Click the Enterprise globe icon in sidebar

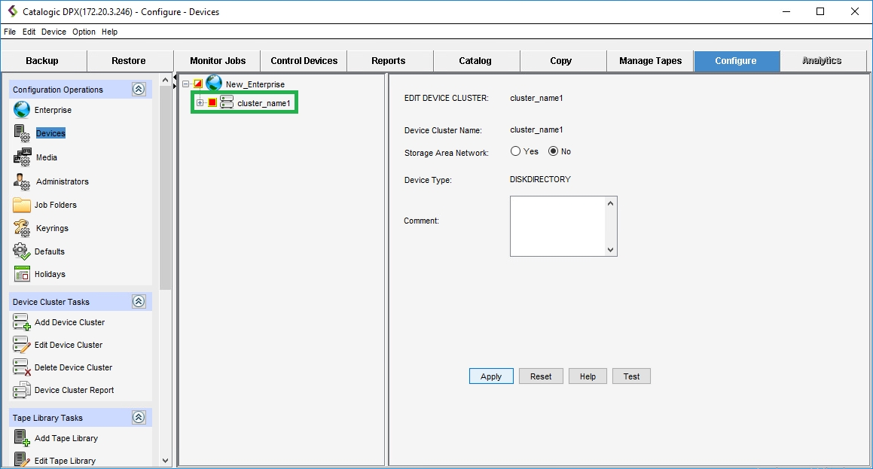click(x=22, y=110)
